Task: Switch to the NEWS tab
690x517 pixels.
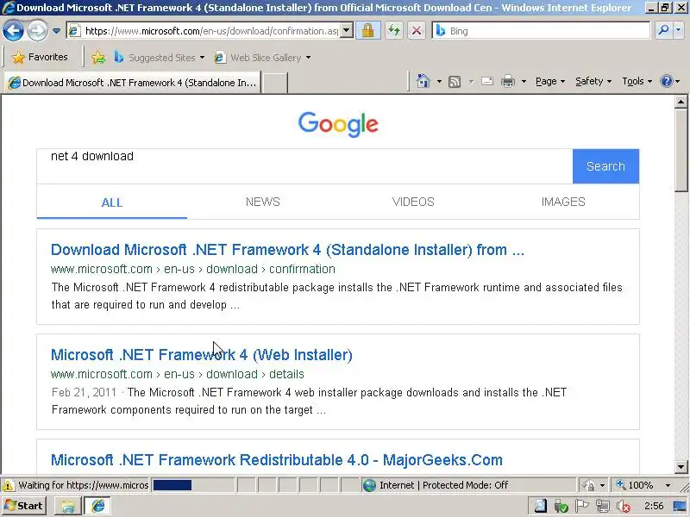Action: (263, 202)
